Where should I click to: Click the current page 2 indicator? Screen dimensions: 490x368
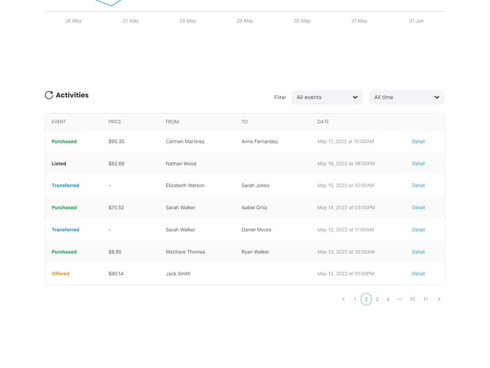[x=366, y=299]
